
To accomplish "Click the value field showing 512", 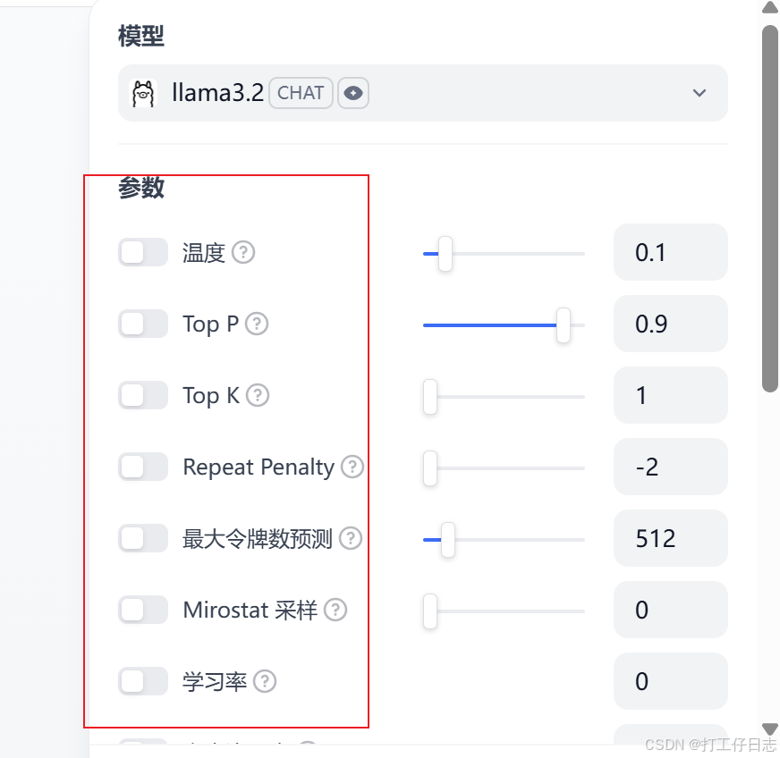I will pyautogui.click(x=670, y=538).
